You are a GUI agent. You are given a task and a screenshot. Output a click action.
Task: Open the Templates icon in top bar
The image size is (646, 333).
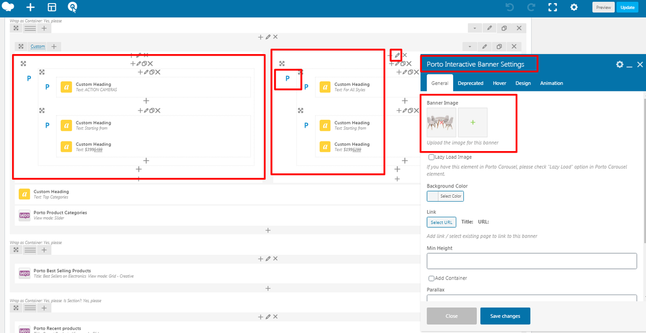point(51,7)
